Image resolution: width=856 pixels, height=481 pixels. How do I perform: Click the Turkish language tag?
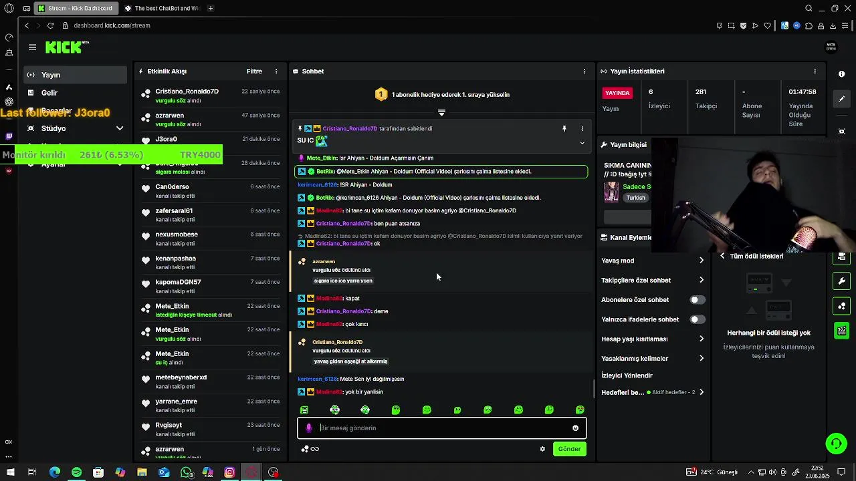pos(636,198)
